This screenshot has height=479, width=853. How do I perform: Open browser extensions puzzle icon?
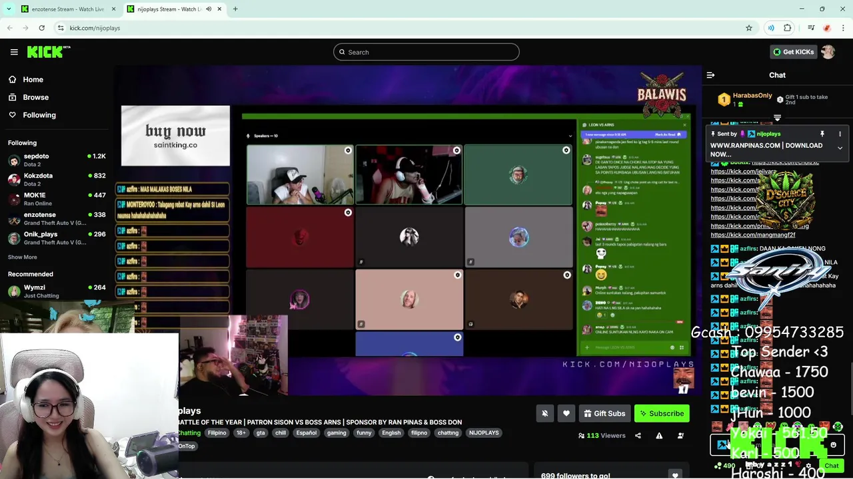[788, 28]
